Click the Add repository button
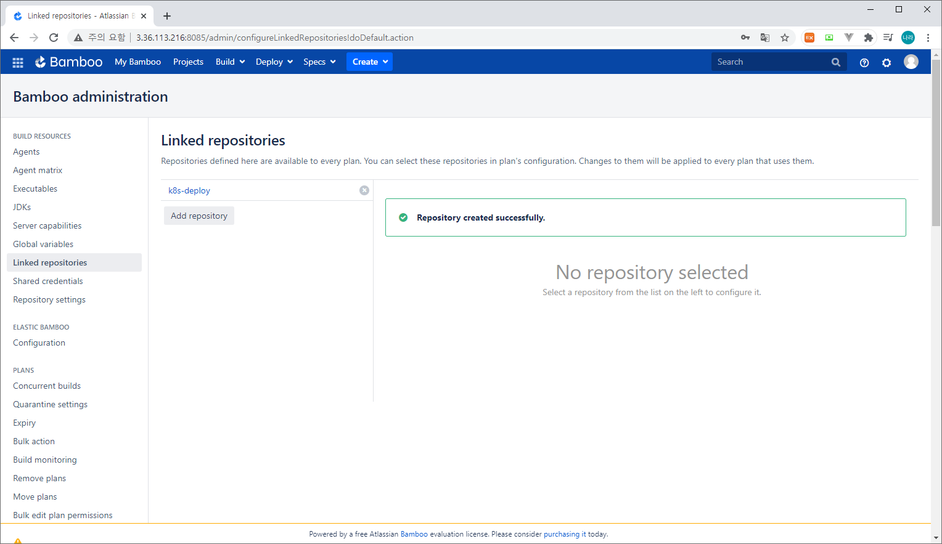Image resolution: width=942 pixels, height=544 pixels. (x=199, y=216)
